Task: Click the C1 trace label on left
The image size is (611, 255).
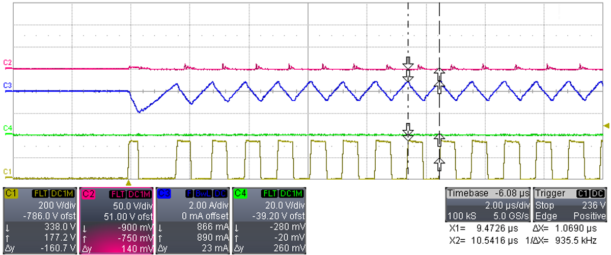Action: coord(7,172)
